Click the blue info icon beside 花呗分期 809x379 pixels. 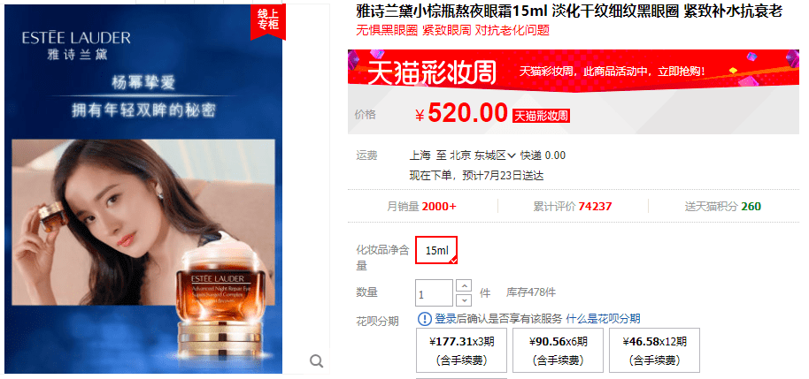pos(424,319)
